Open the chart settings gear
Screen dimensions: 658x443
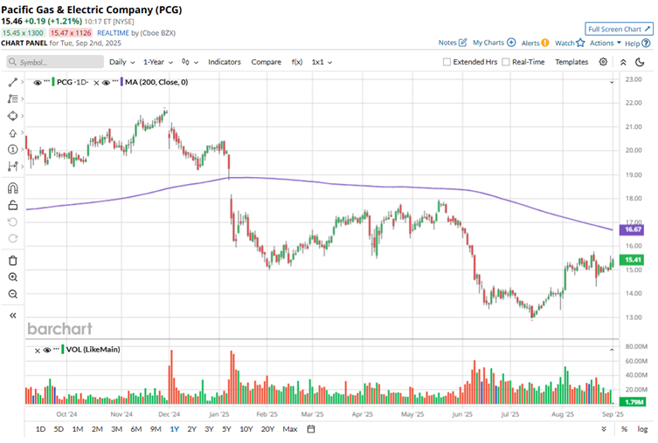coord(603,62)
